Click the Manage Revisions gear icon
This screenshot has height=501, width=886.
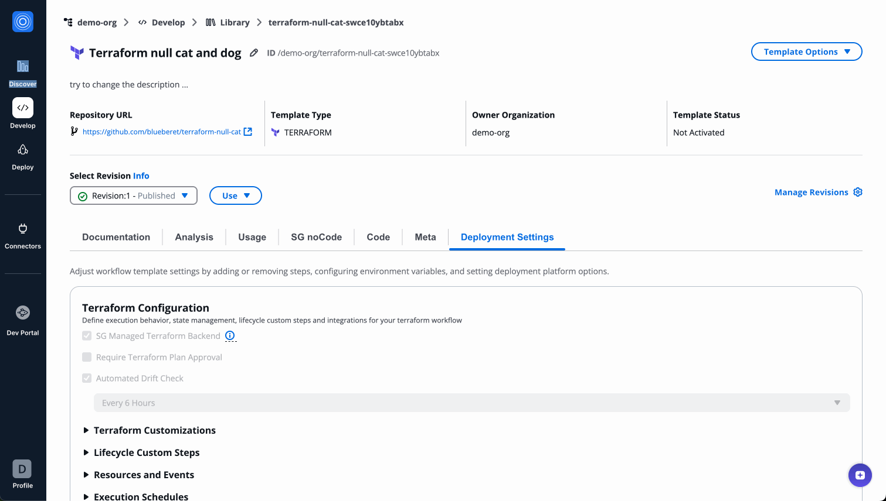click(858, 192)
